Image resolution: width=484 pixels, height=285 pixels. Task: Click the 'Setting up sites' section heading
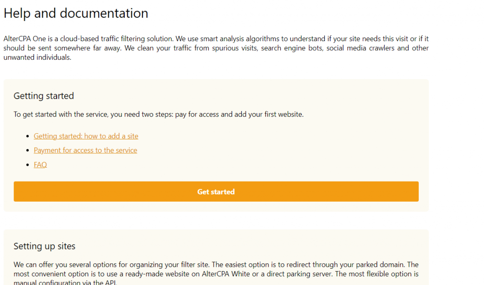coord(45,246)
